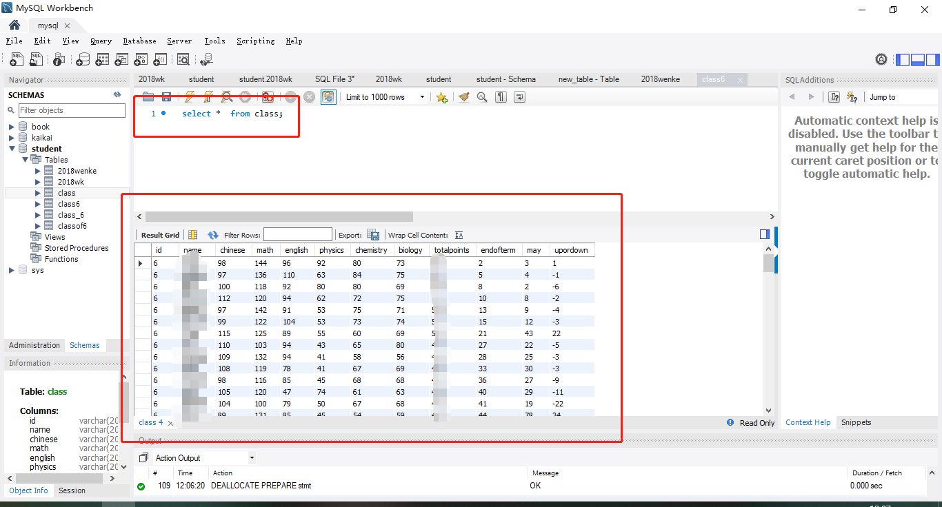Screen dimensions: 942x507
Task: Open find panel magnifier icon in editor
Action: point(482,97)
